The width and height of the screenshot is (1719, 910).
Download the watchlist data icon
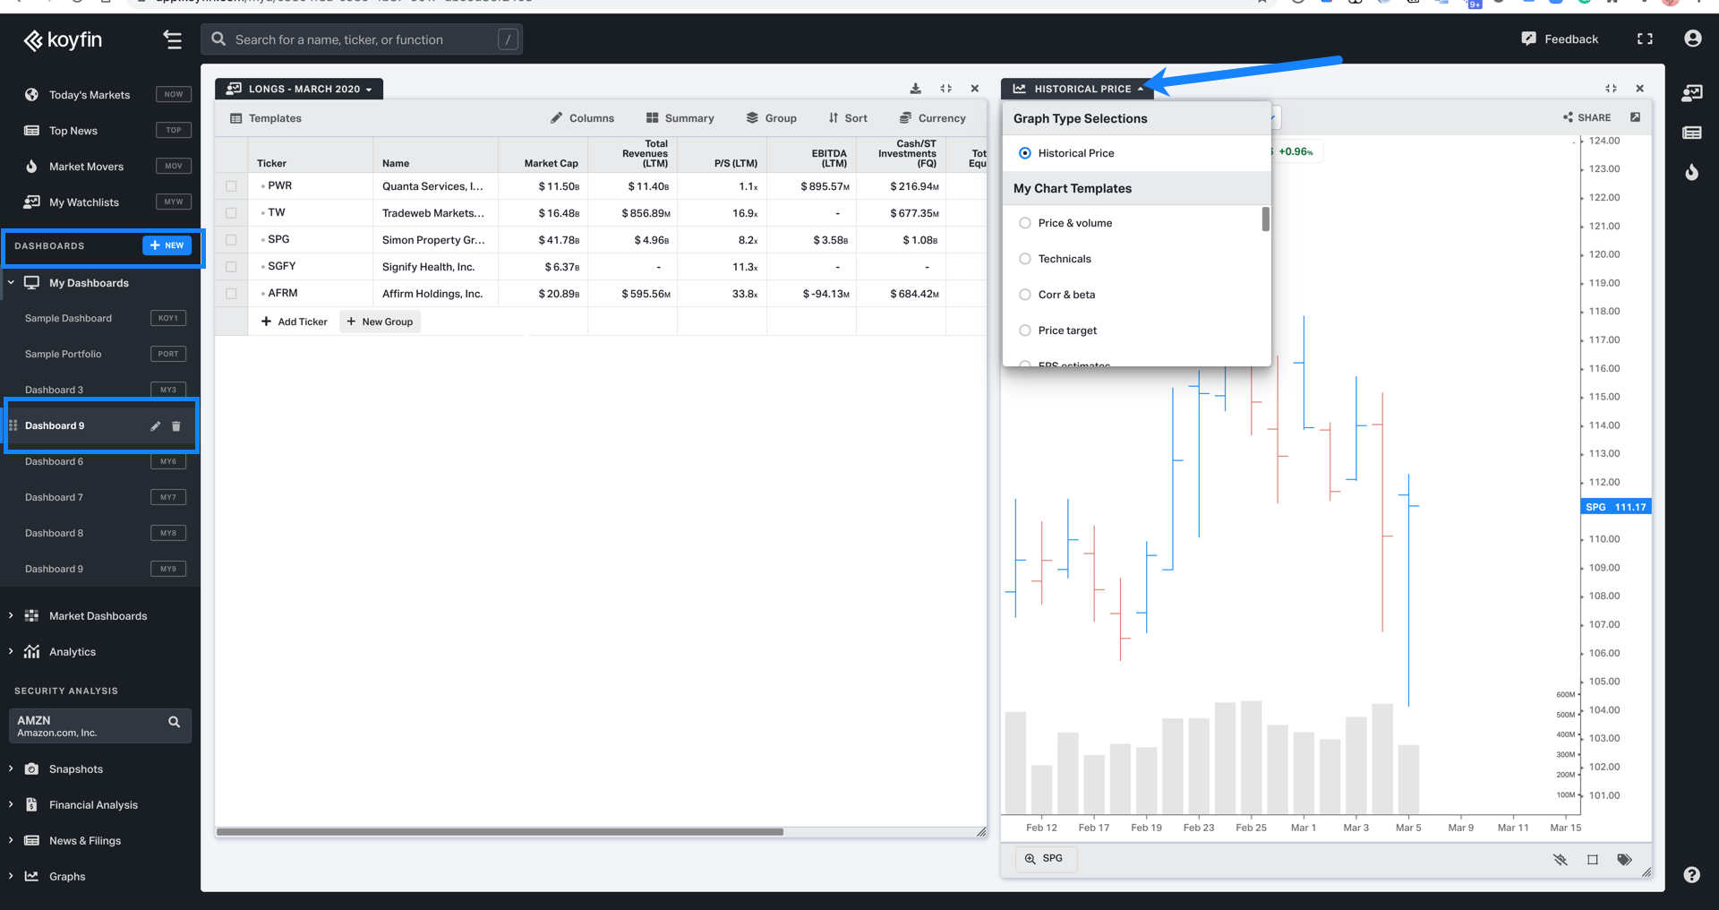915,89
